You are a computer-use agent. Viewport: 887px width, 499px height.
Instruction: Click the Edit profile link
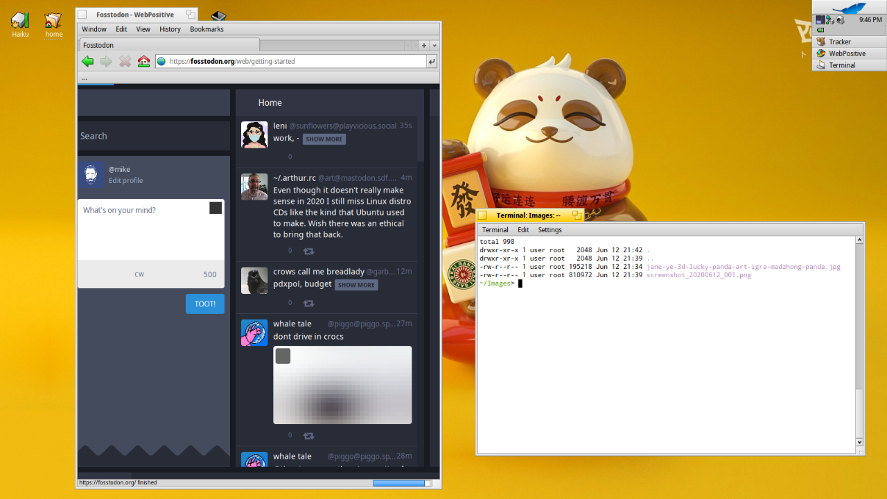(125, 181)
